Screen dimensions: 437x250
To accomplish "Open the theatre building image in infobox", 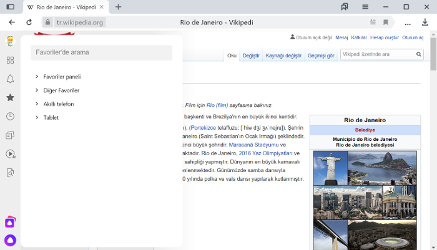I will click(400, 203).
